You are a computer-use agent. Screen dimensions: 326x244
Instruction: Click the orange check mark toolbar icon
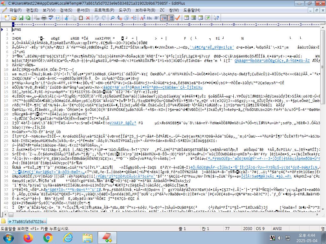pos(178,18)
